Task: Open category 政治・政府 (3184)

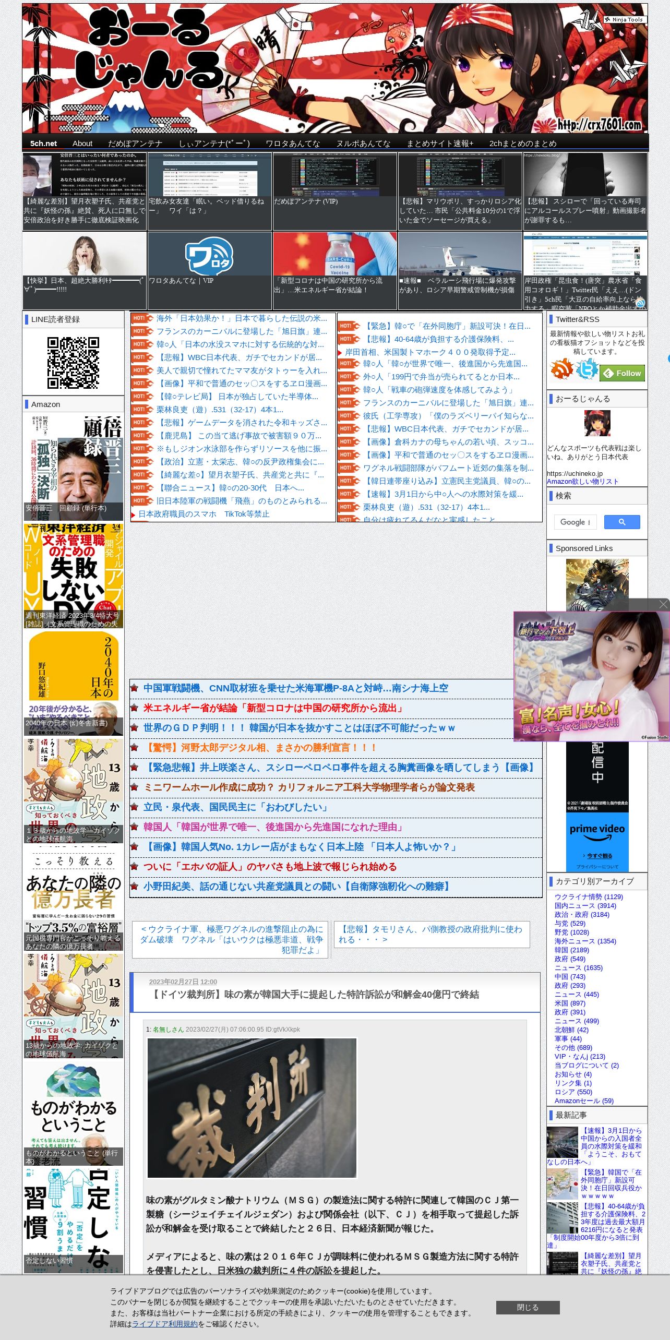Action: (x=582, y=915)
